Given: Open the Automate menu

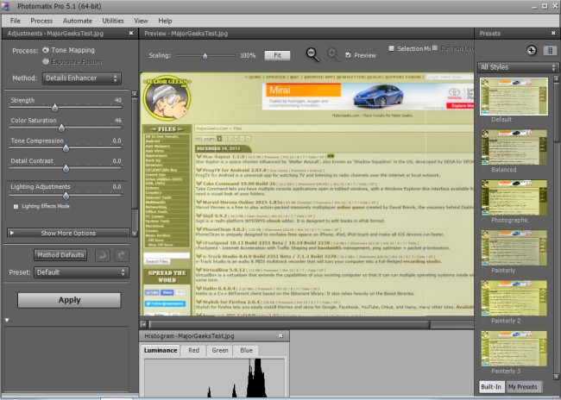Looking at the screenshot, I should (x=78, y=20).
